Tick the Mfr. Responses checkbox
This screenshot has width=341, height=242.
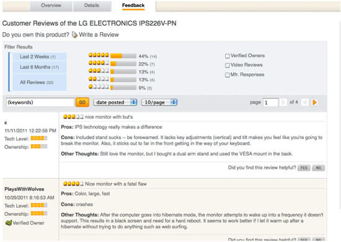point(228,75)
